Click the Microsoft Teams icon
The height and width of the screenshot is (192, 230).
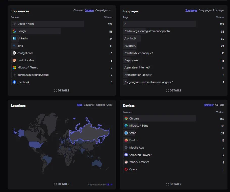[x=14, y=67]
